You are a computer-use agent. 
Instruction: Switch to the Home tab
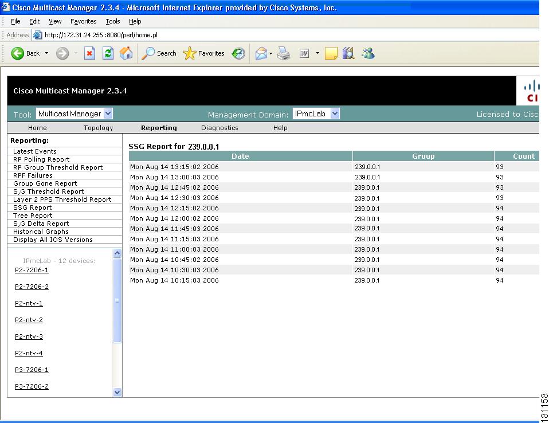click(37, 128)
